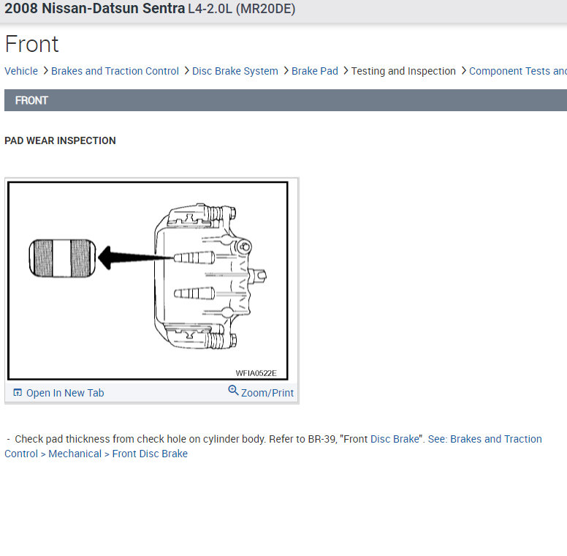Open Zoom/Print for the caliper diagram

(267, 393)
